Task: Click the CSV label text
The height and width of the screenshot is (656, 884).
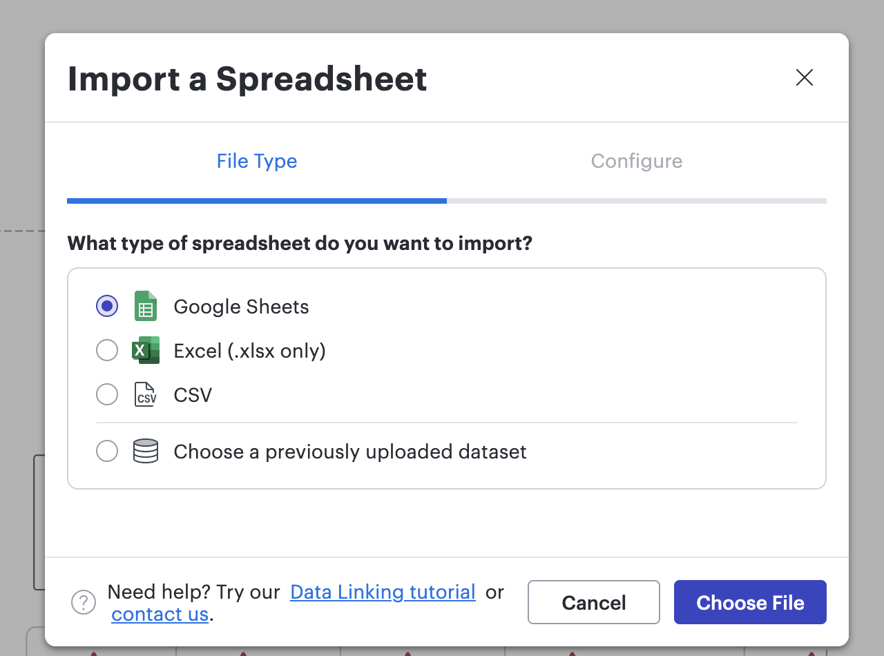Action: pos(192,394)
